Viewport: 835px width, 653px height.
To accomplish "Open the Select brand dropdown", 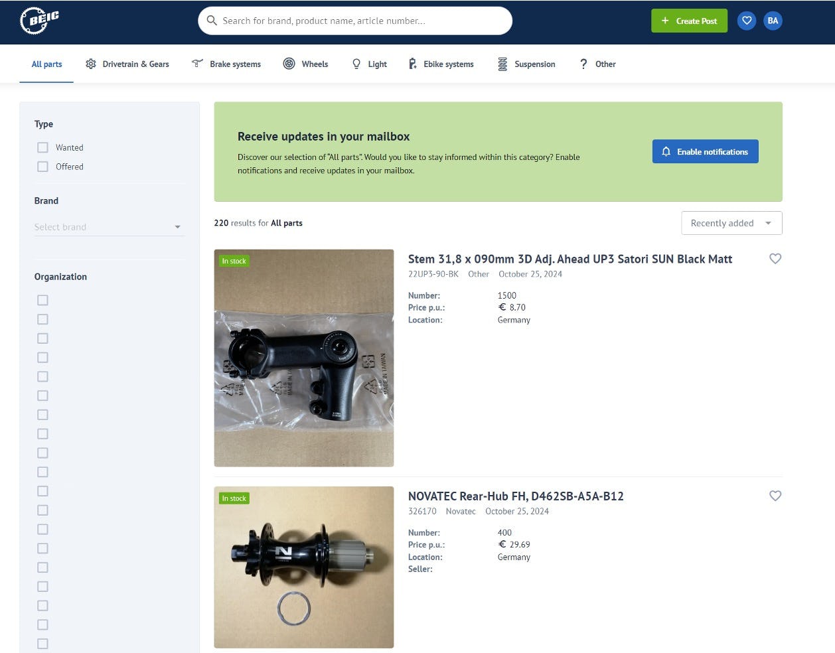I will pos(108,227).
